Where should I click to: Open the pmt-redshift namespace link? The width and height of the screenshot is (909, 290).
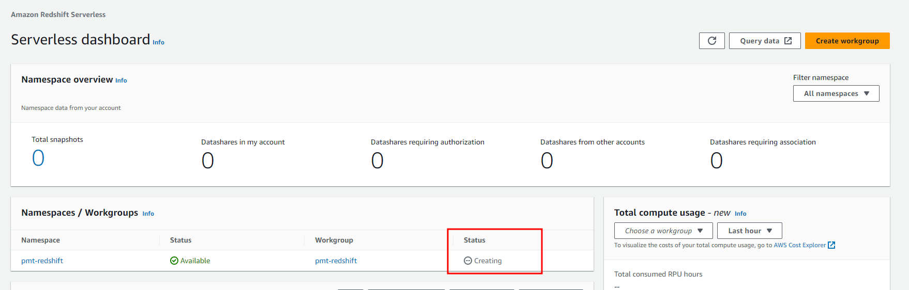(x=42, y=261)
